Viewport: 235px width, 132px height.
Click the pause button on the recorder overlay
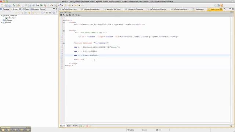coord(9,130)
